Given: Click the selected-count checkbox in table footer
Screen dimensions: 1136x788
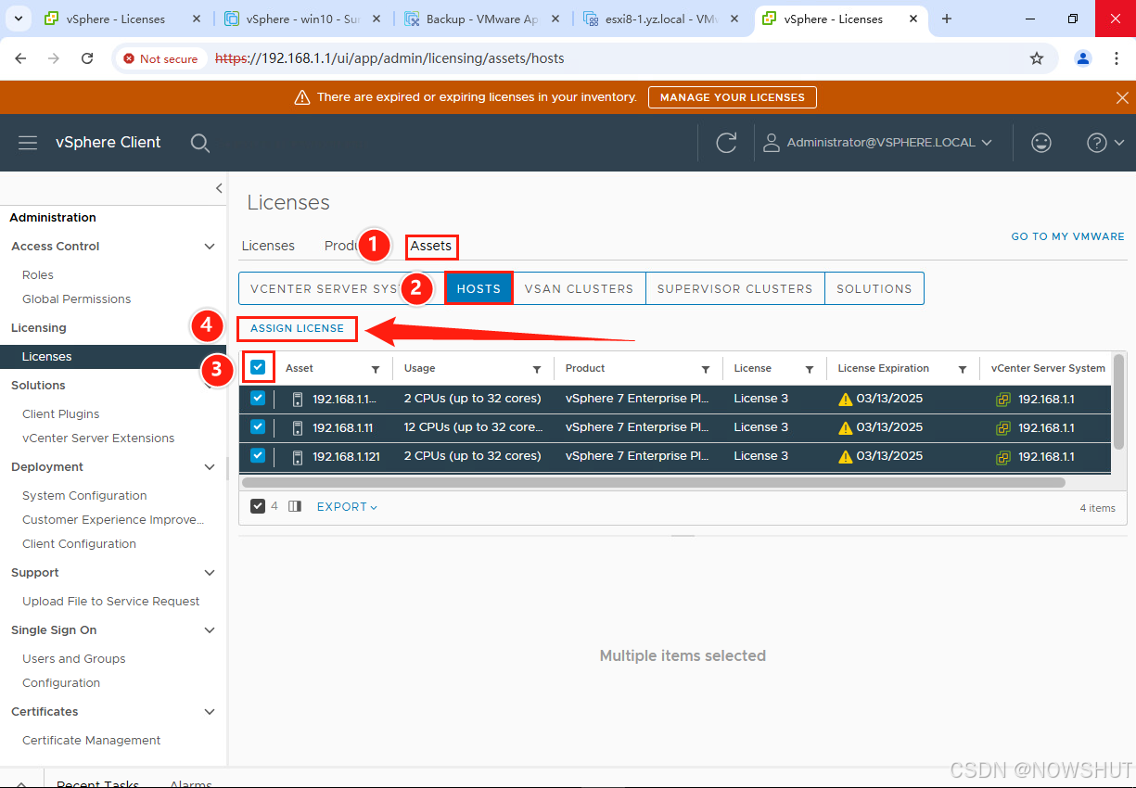Looking at the screenshot, I should pos(258,506).
